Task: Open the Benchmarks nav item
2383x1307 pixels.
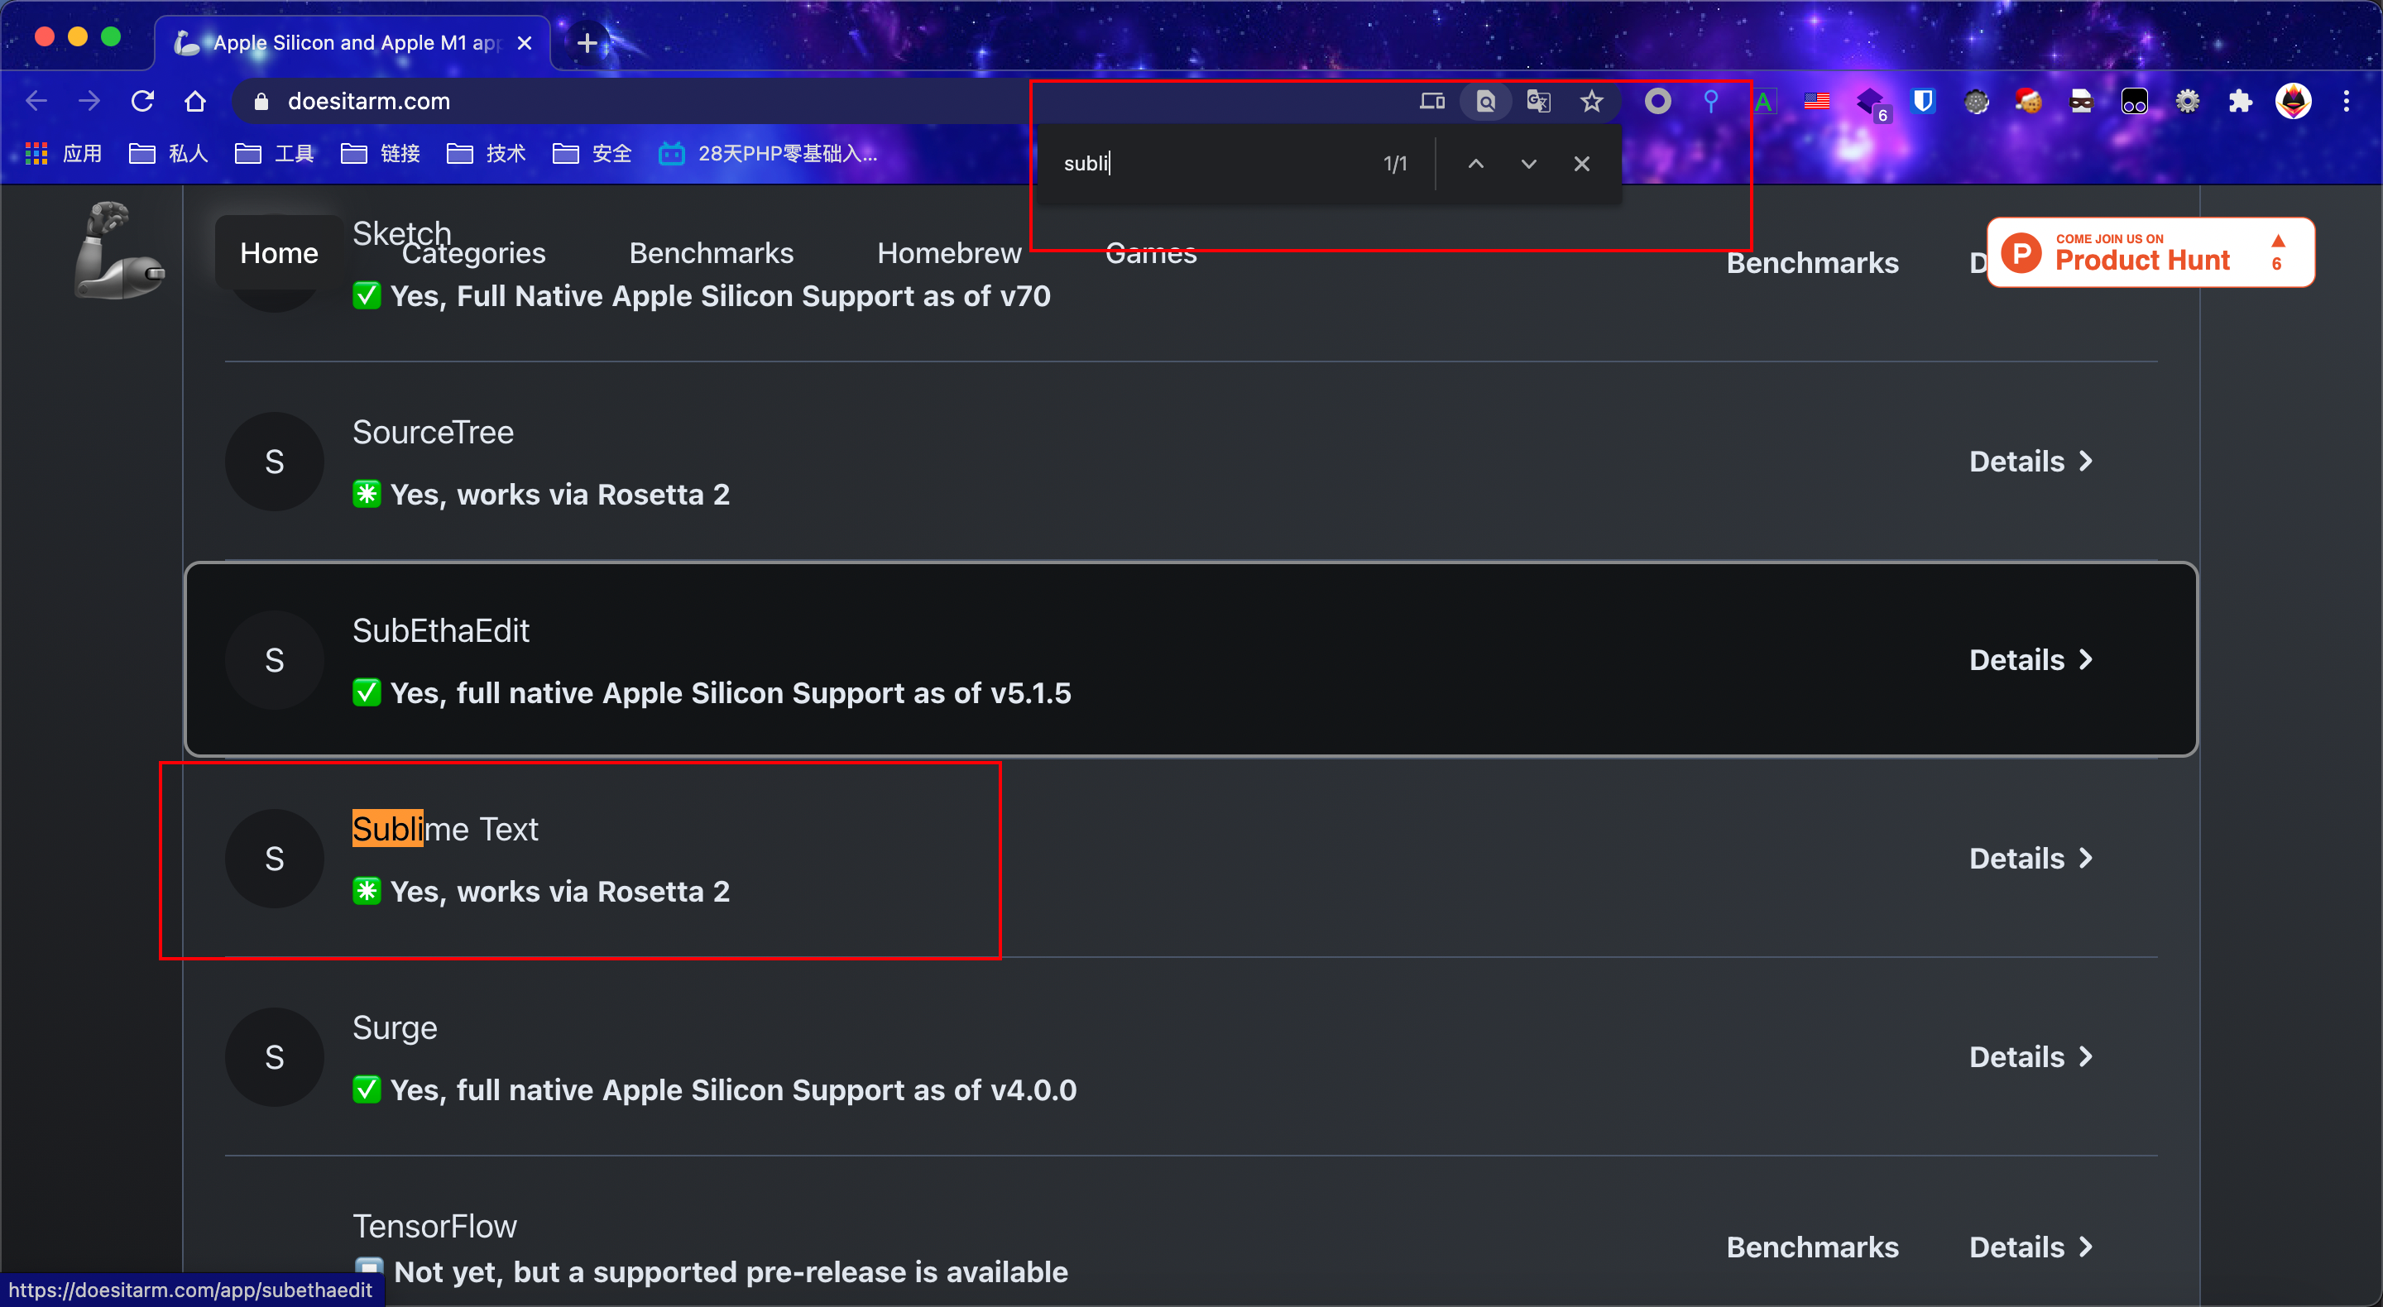Action: (x=712, y=252)
